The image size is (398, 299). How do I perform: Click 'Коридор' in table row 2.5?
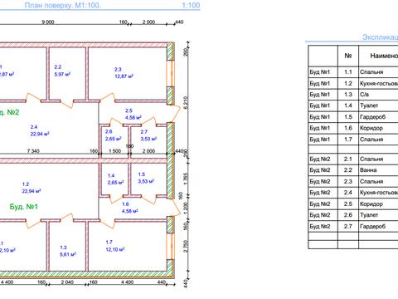(371, 203)
